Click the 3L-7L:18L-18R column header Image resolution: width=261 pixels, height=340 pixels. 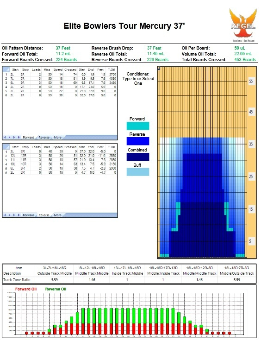point(54,268)
